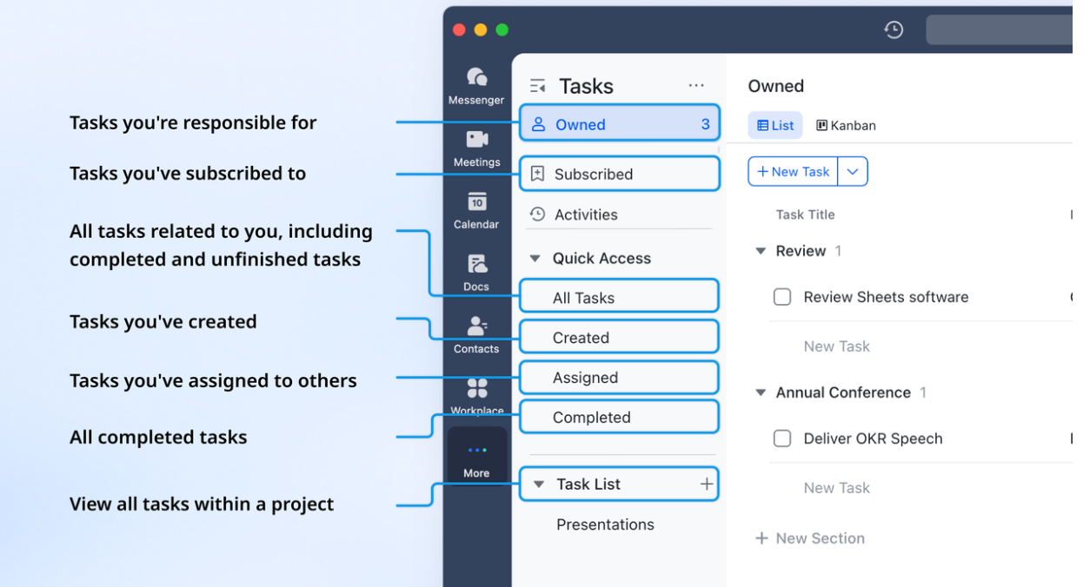The height and width of the screenshot is (587, 1090).
Task: Switch to the Kanban view tab
Action: pyautogui.click(x=846, y=126)
